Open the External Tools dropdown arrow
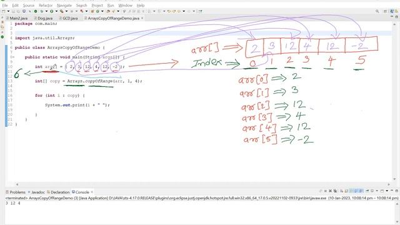This screenshot has height=225, width=400. [x=86, y=11]
